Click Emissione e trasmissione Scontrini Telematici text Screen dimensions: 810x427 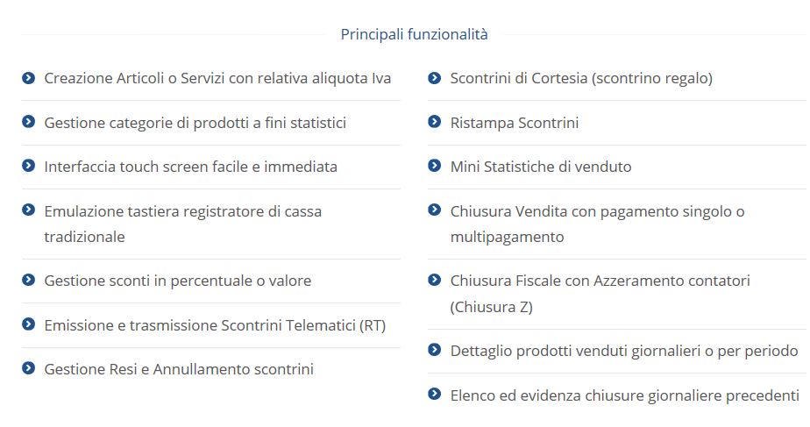tap(215, 325)
